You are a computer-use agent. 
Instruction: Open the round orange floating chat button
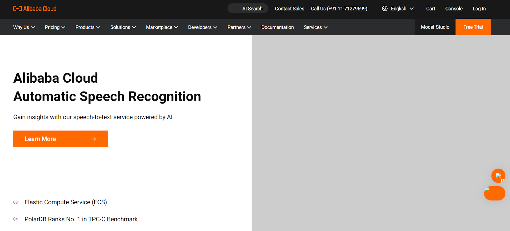click(498, 176)
